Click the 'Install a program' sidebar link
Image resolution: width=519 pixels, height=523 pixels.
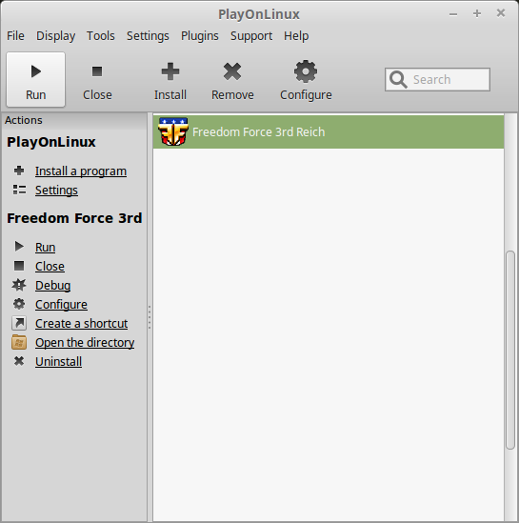[x=81, y=171]
